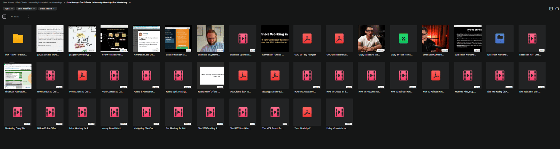The height and width of the screenshot is (149, 560).
Task: Open the Funnel Split Testing... video icon
Action: tap(178, 75)
